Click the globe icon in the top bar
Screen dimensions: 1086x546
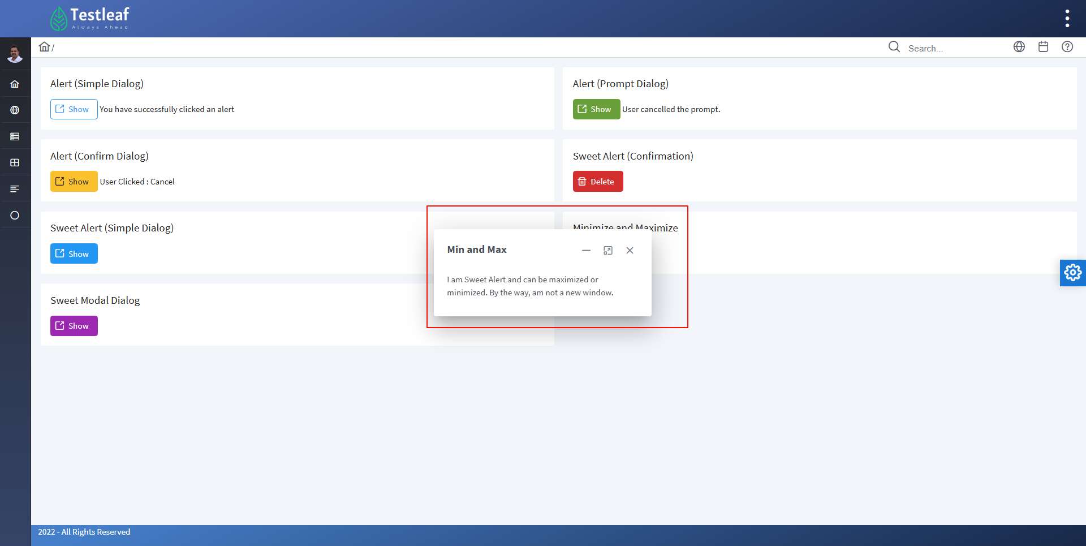[x=1019, y=47]
